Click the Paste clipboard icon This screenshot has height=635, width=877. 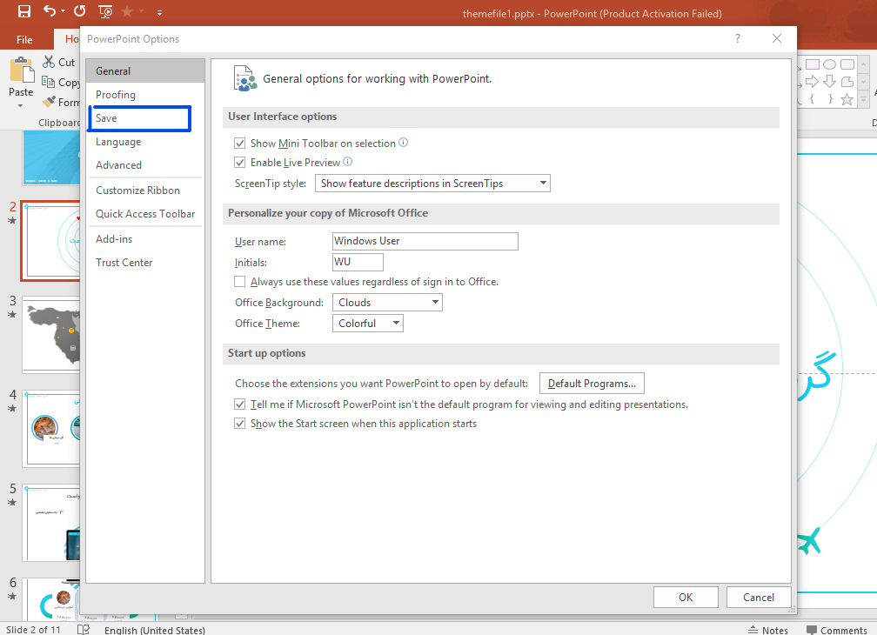pos(22,70)
